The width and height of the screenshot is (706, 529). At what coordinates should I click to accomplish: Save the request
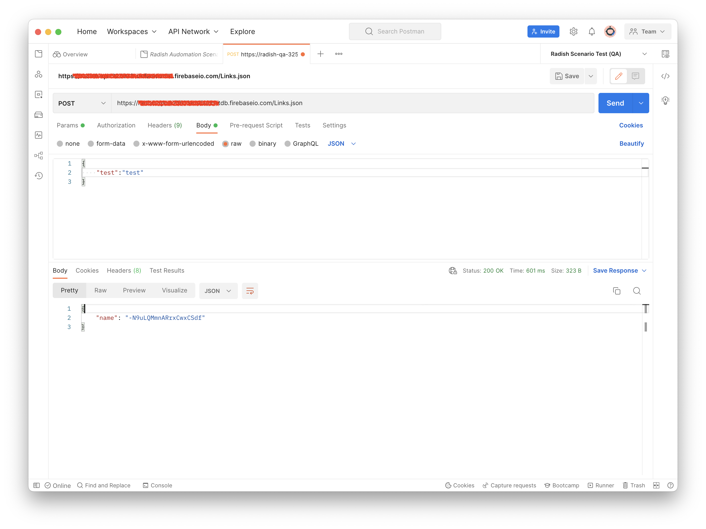tap(567, 76)
